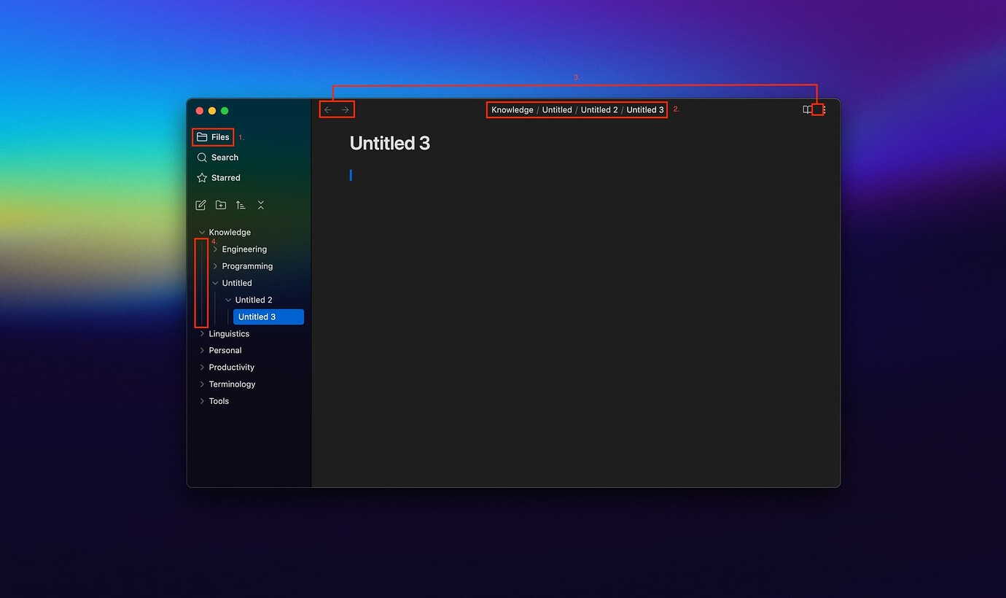
Task: Change sort order of notes
Action: tap(241, 205)
